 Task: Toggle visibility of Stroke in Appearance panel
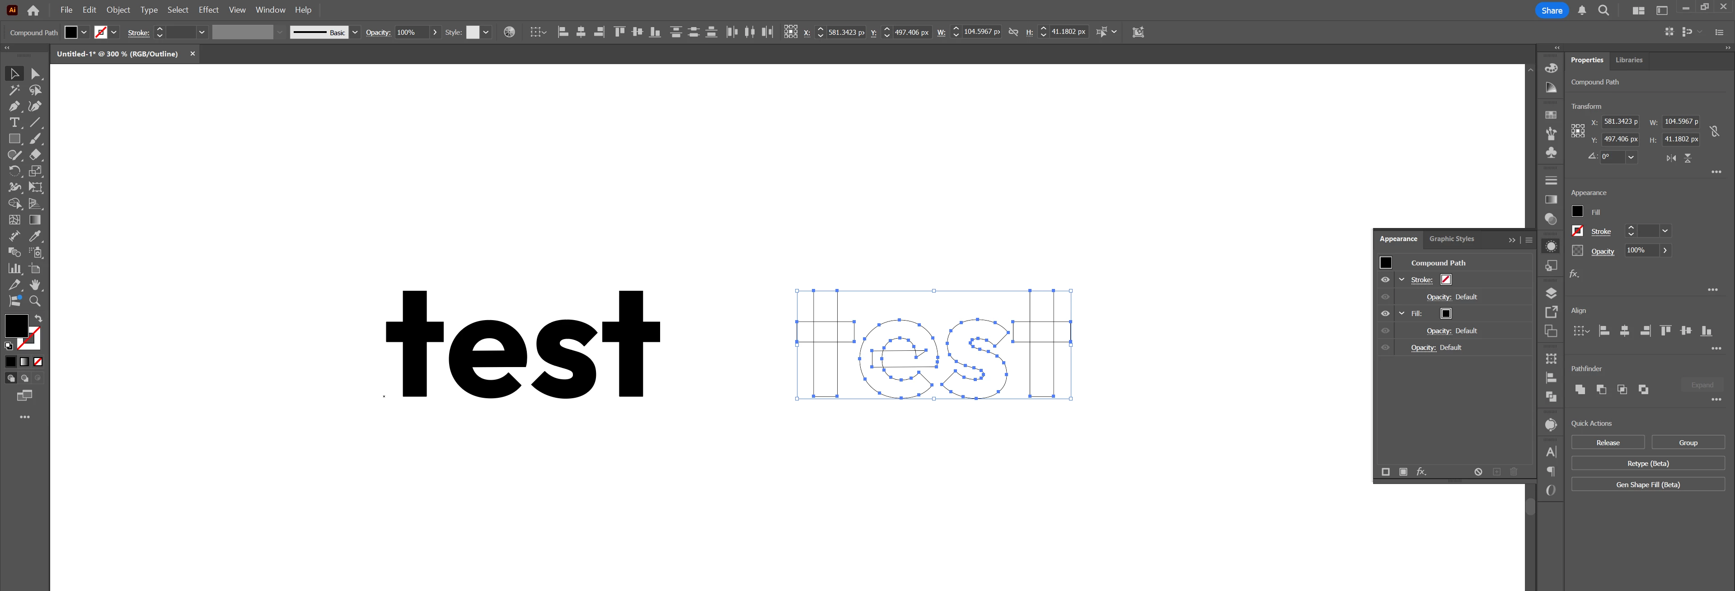1385,279
